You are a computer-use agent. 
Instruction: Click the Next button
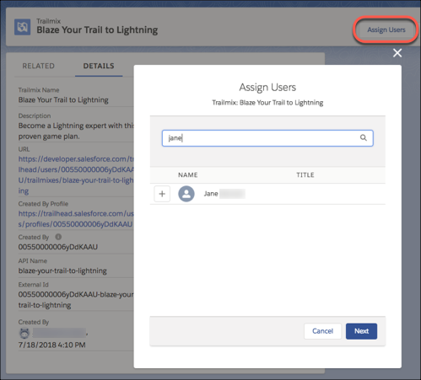click(x=361, y=331)
